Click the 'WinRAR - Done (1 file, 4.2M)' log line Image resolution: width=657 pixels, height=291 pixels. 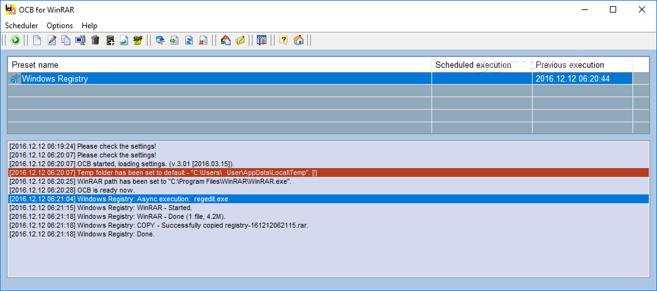pyautogui.click(x=328, y=216)
